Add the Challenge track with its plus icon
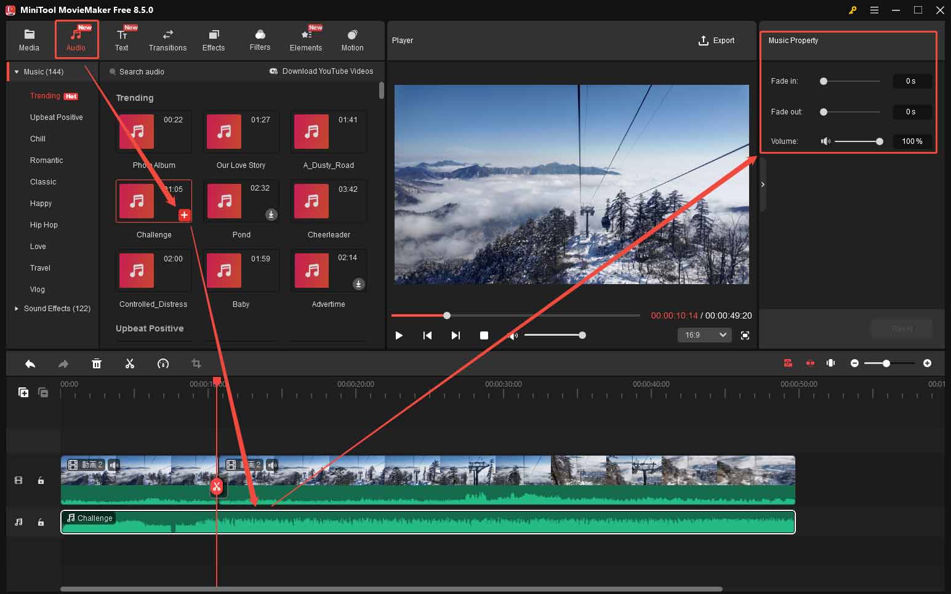The height and width of the screenshot is (594, 951). click(184, 215)
